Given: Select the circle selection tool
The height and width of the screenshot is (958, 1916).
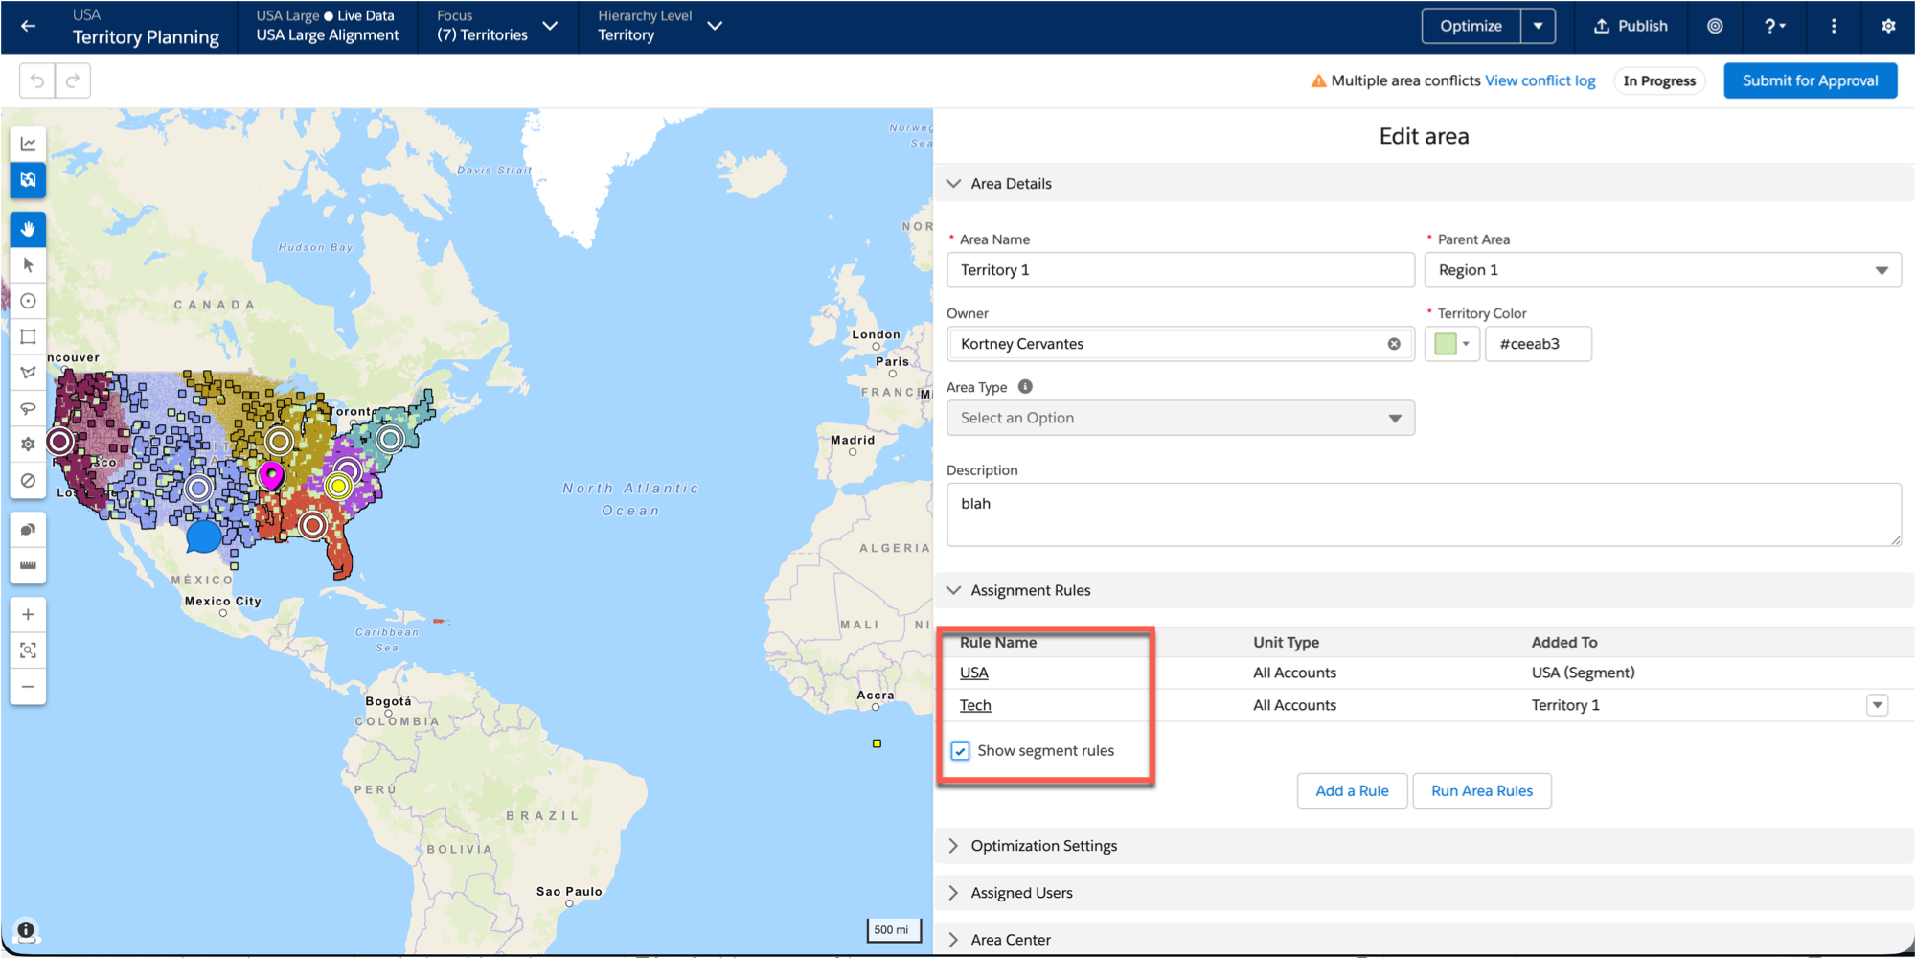Looking at the screenshot, I should point(28,301).
